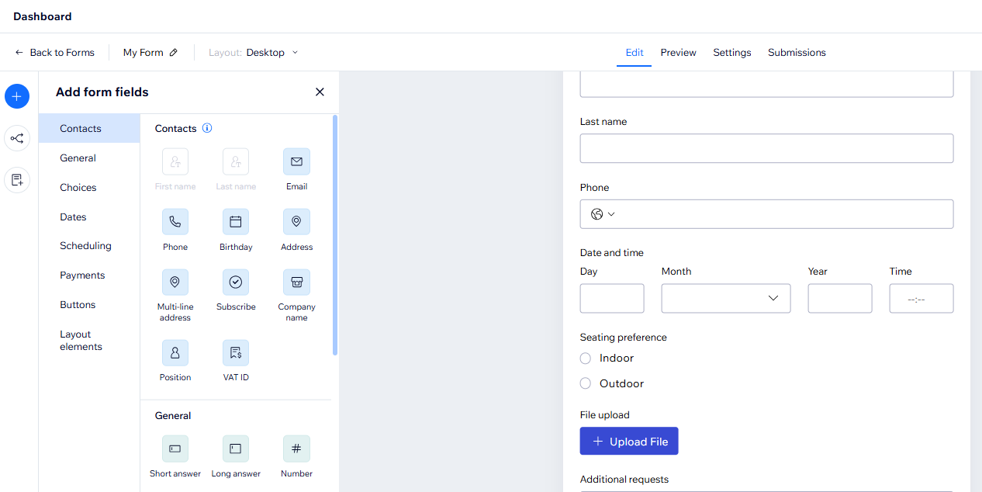
Task: Close the Add form fields panel
Action: point(320,92)
